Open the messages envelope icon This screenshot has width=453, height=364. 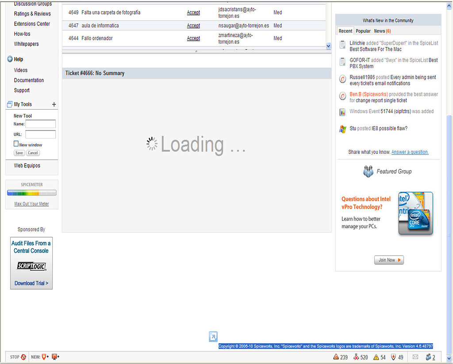click(x=415, y=357)
